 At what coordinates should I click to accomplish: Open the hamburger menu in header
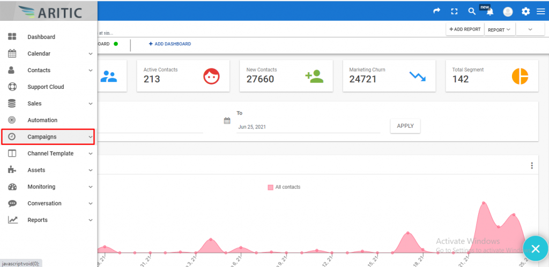point(540,12)
